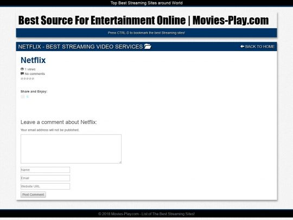293x220 pixels.
Task: Submit with the Post Comment button
Action: pos(33,194)
